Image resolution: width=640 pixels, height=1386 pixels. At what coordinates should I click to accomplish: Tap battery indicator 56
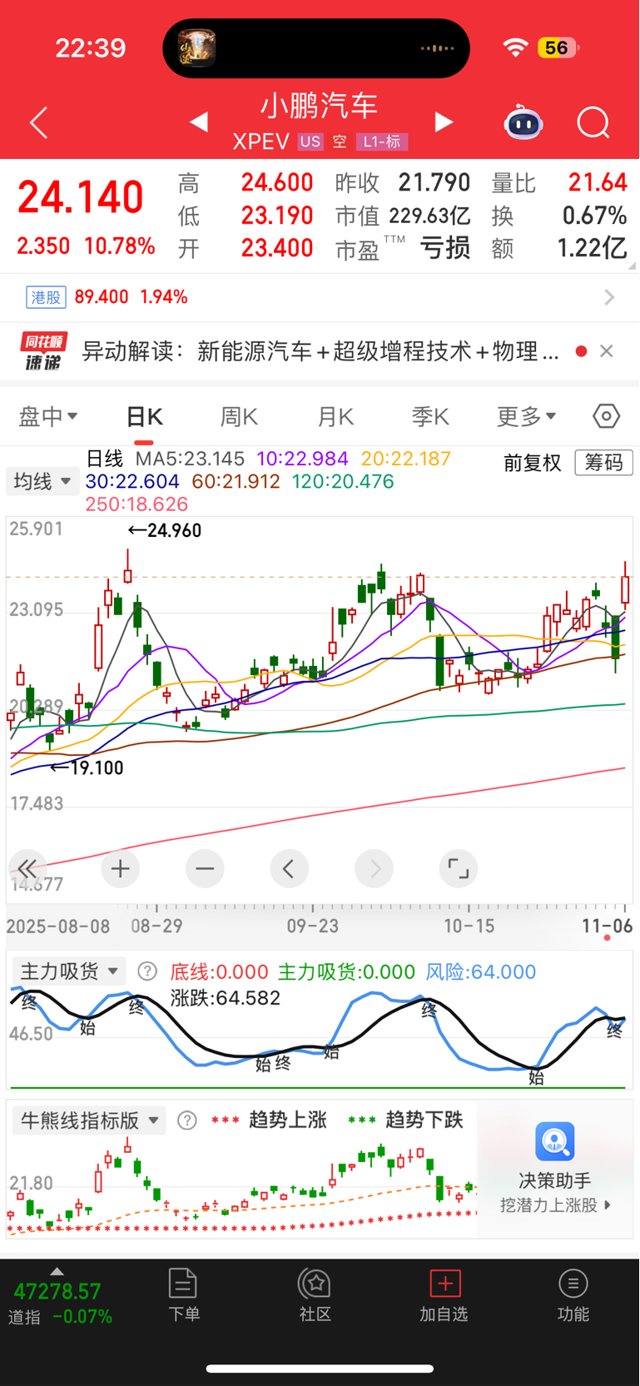557,47
